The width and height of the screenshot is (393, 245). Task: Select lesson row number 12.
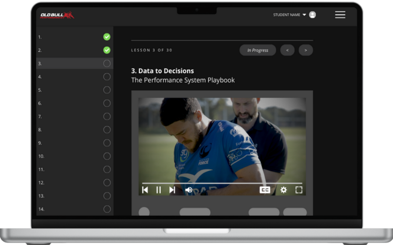pyautogui.click(x=75, y=183)
